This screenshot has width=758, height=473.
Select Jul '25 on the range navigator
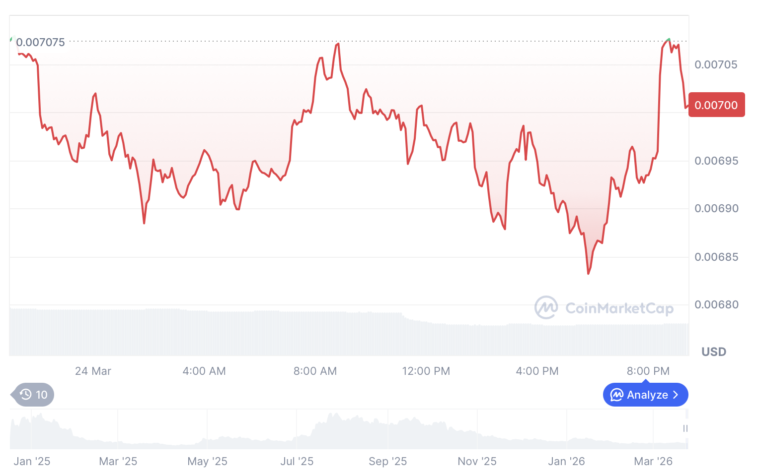297,462
